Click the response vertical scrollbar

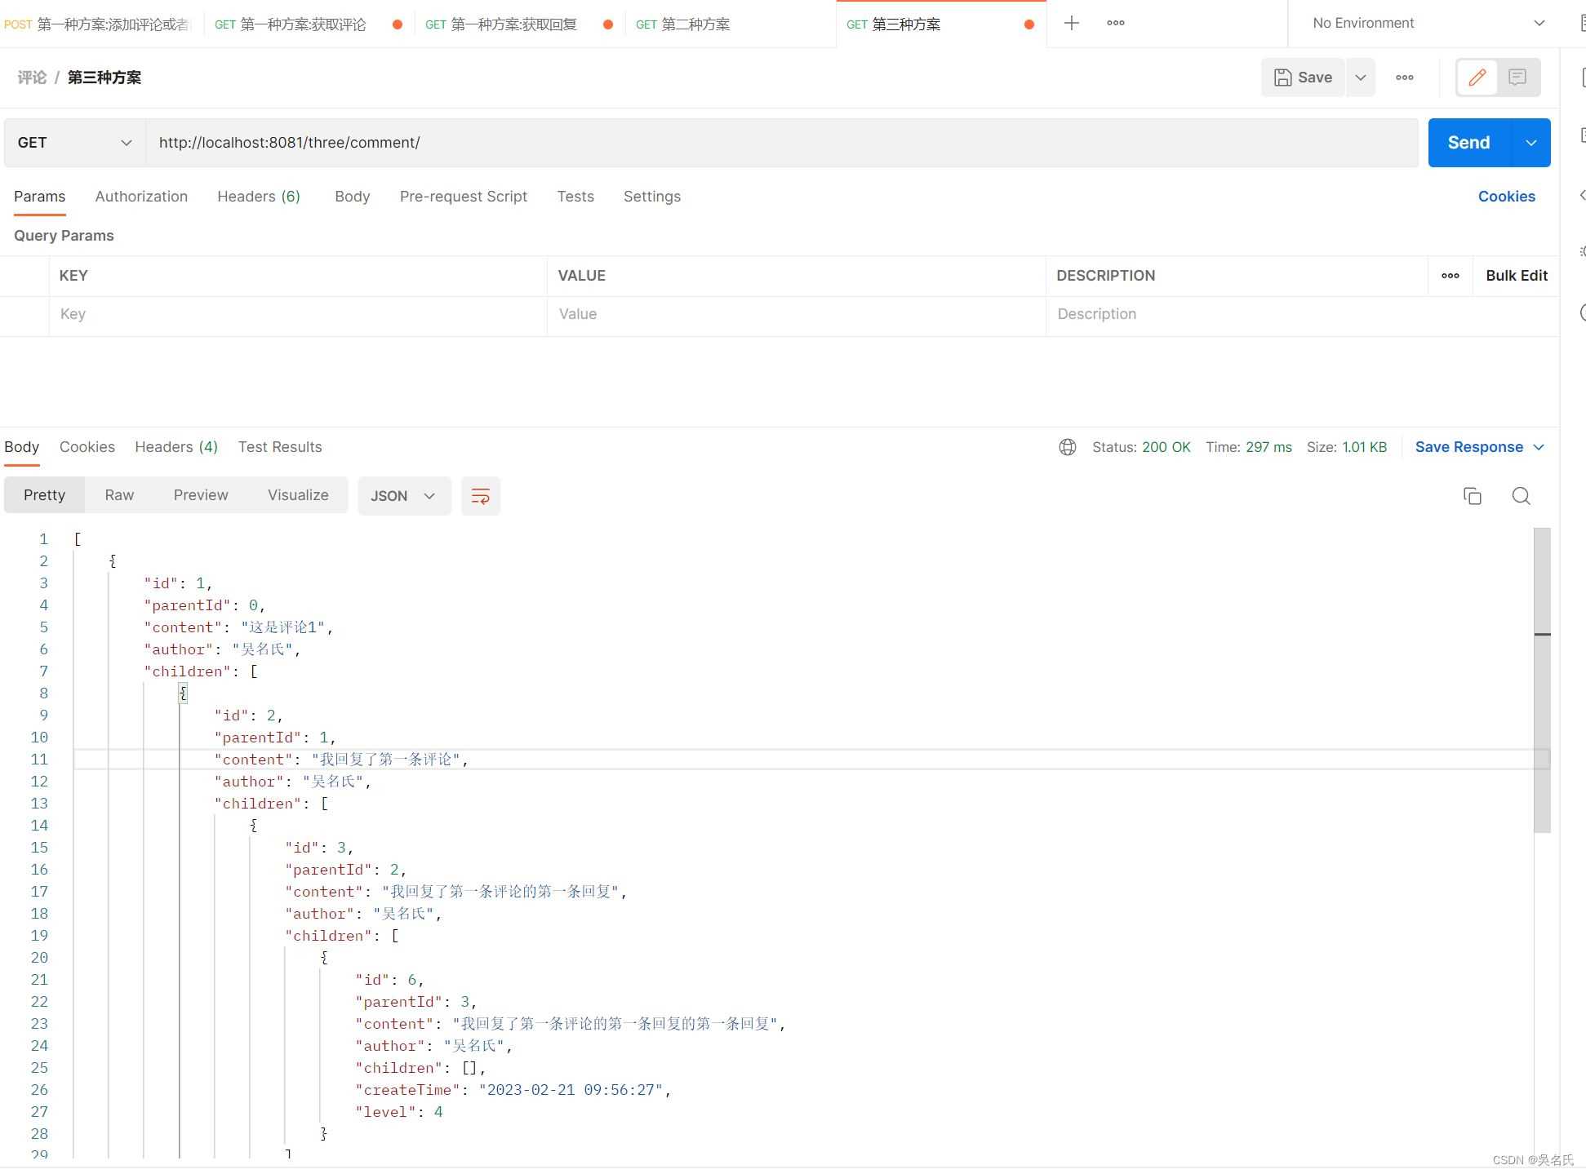tap(1542, 680)
